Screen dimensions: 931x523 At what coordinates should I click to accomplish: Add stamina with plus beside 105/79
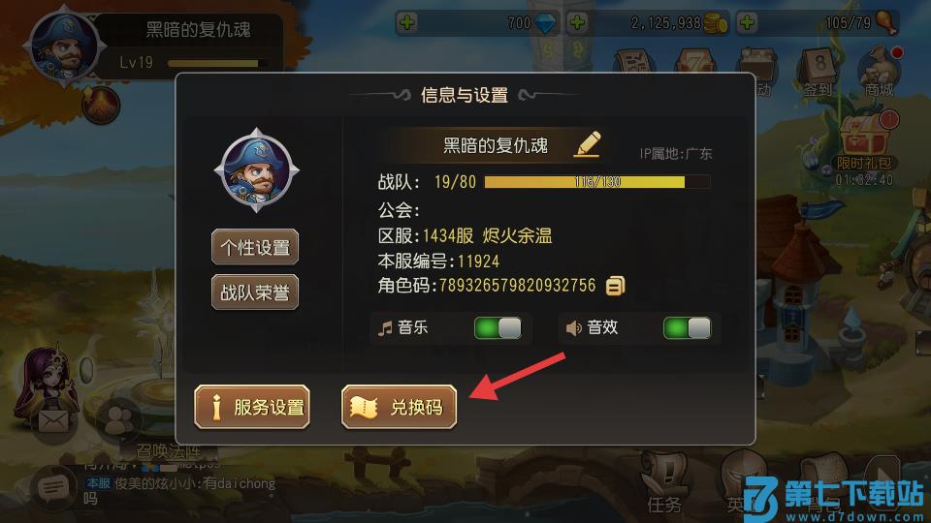click(x=747, y=23)
